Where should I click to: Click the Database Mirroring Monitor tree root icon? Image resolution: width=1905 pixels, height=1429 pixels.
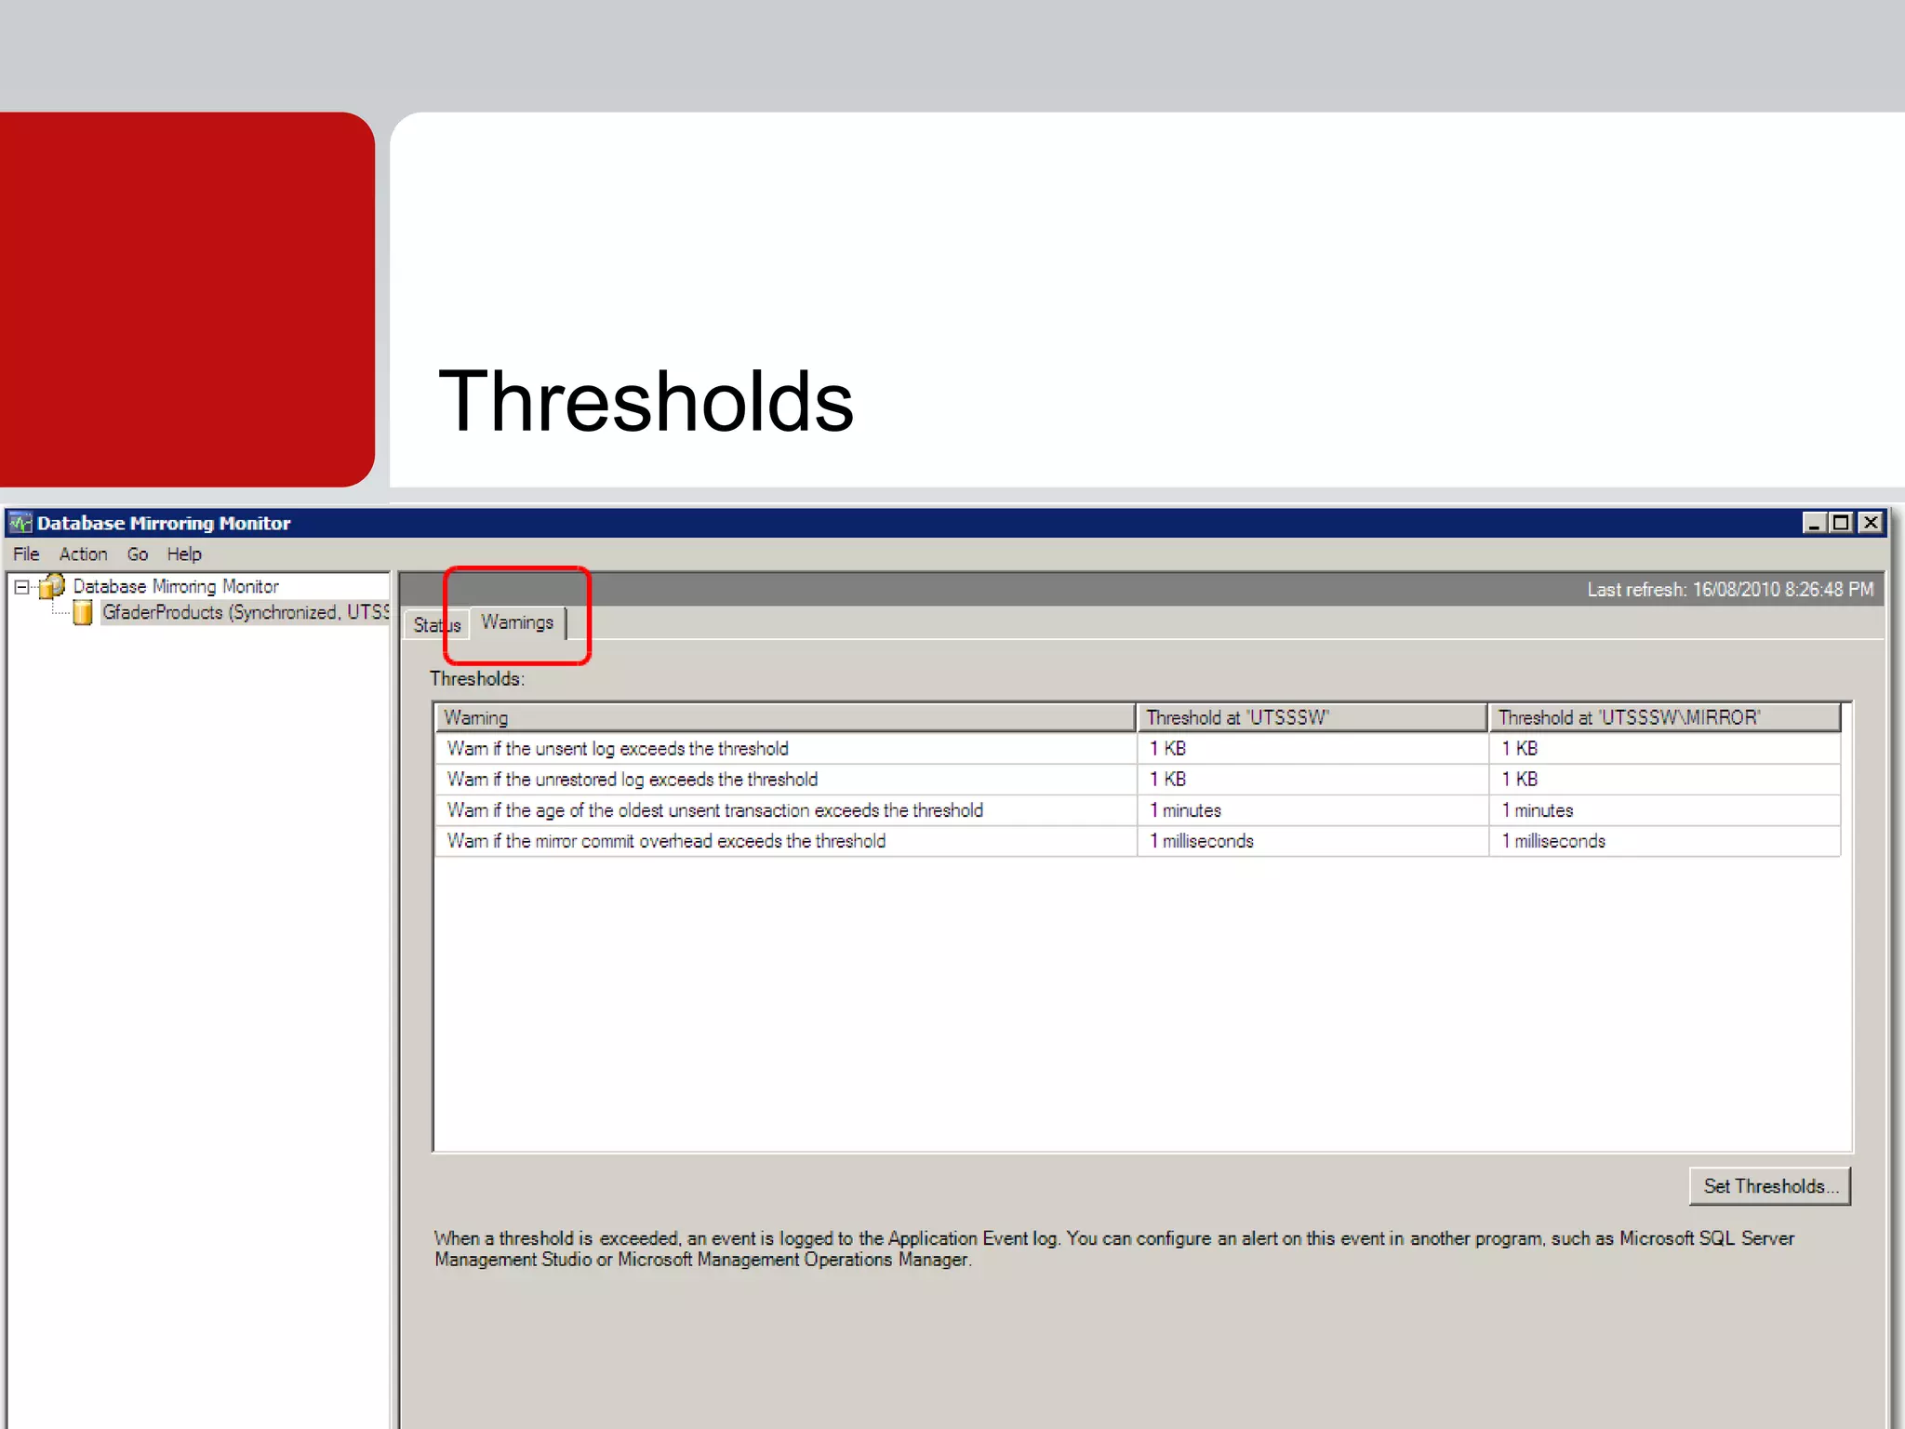tap(53, 586)
